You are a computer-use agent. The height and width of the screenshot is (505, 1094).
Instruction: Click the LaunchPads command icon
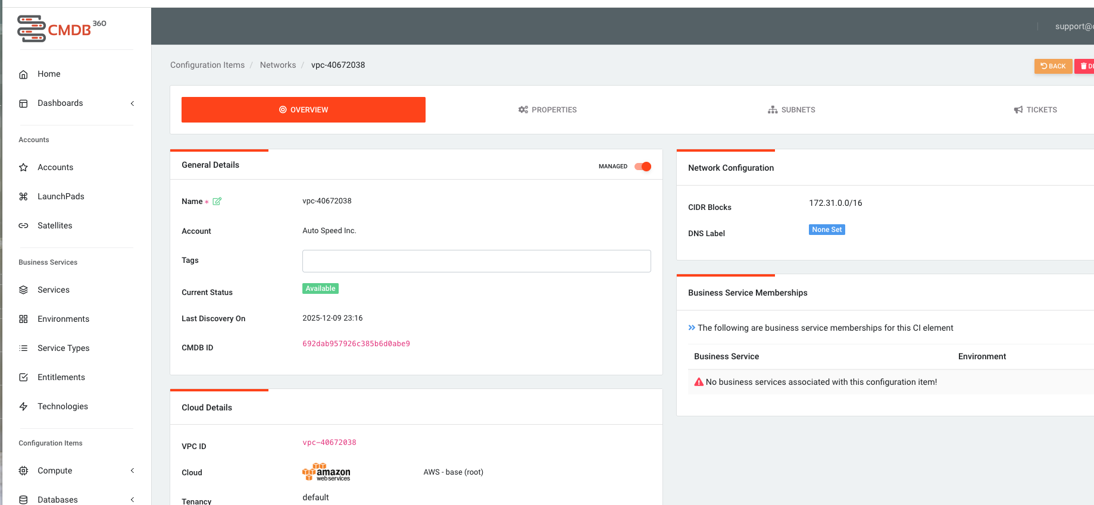(24, 197)
